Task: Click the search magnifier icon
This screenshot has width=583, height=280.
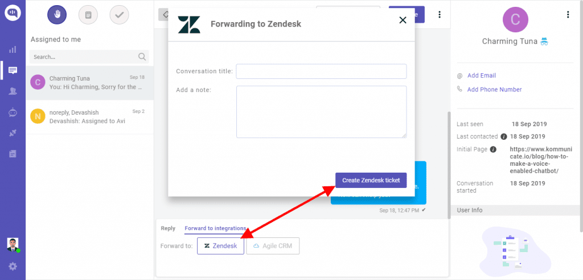Action: tap(142, 57)
